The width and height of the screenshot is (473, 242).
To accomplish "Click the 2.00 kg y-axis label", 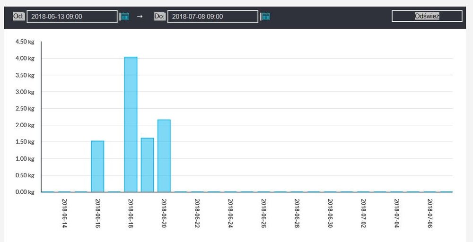I will click(x=25, y=125).
